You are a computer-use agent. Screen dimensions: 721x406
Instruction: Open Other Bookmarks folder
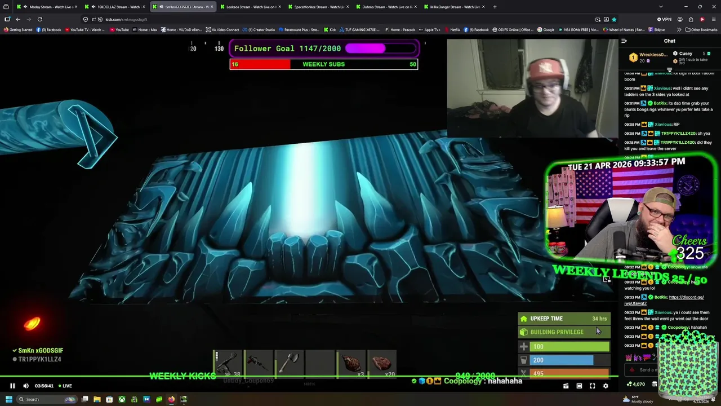click(701, 30)
